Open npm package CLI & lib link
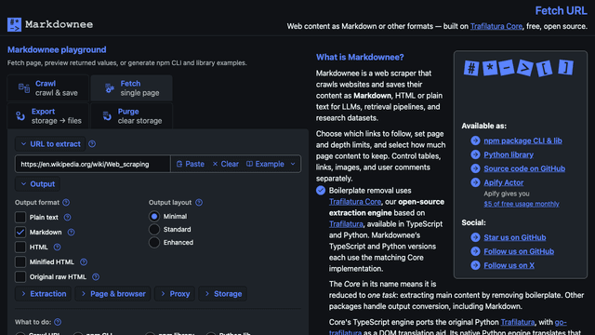This screenshot has height=335, width=595. (522, 141)
